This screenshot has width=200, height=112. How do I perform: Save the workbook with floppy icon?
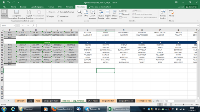4,2
